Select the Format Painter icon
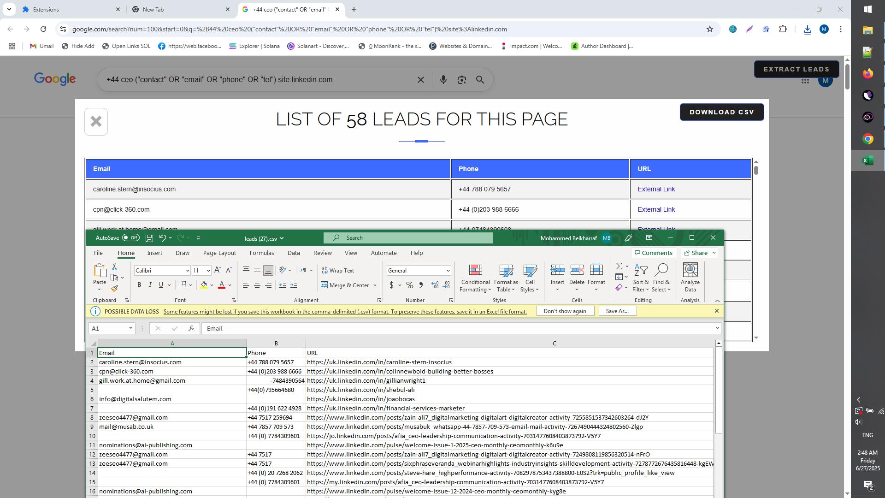 point(114,288)
